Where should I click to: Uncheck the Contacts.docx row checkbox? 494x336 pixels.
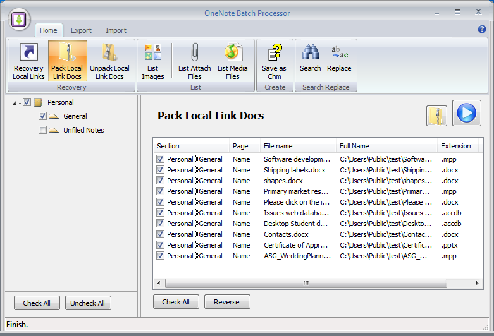pyautogui.click(x=161, y=234)
